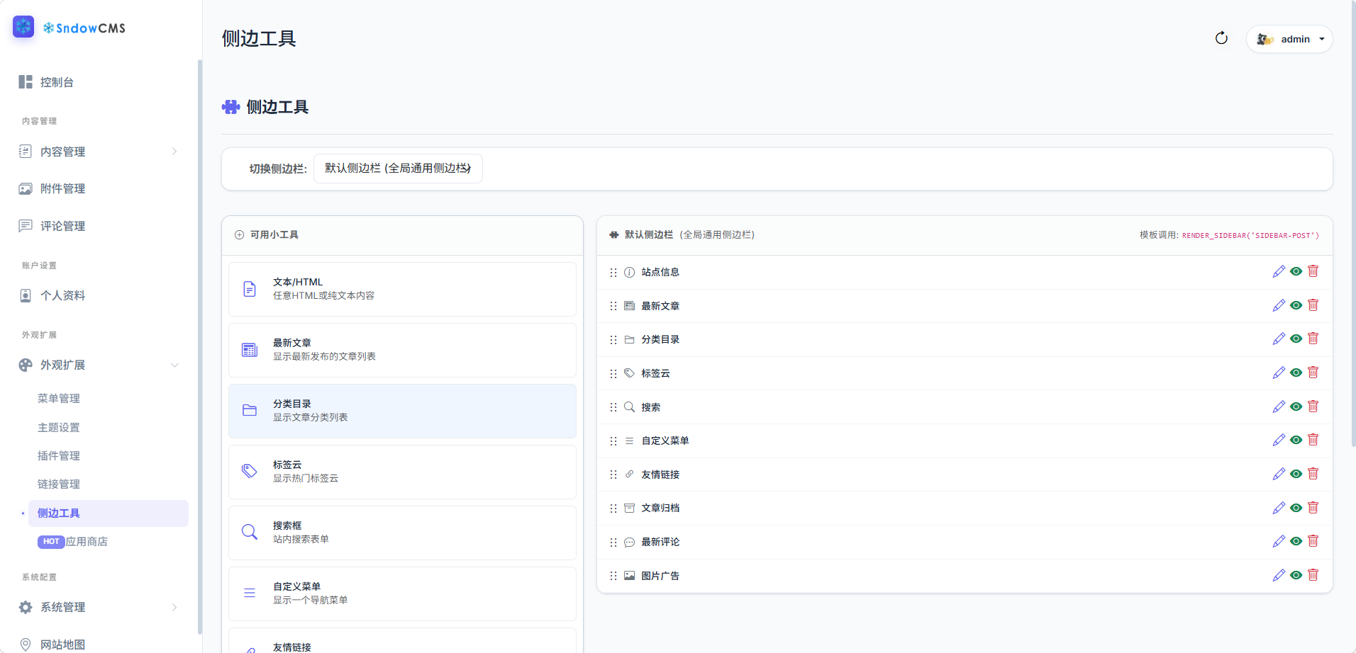This screenshot has width=1356, height=653.
Task: Edit the 站点信息 widget with pencil icon
Action: (1279, 272)
